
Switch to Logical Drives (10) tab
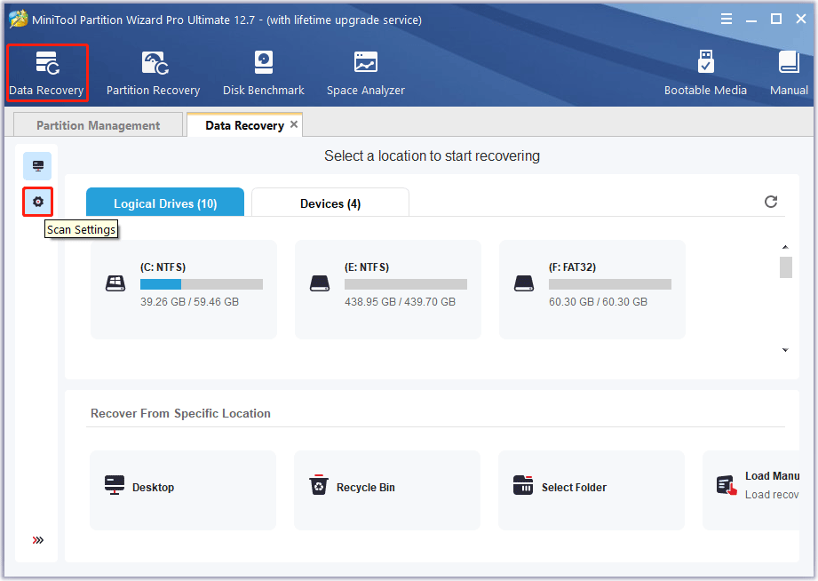pyautogui.click(x=165, y=203)
